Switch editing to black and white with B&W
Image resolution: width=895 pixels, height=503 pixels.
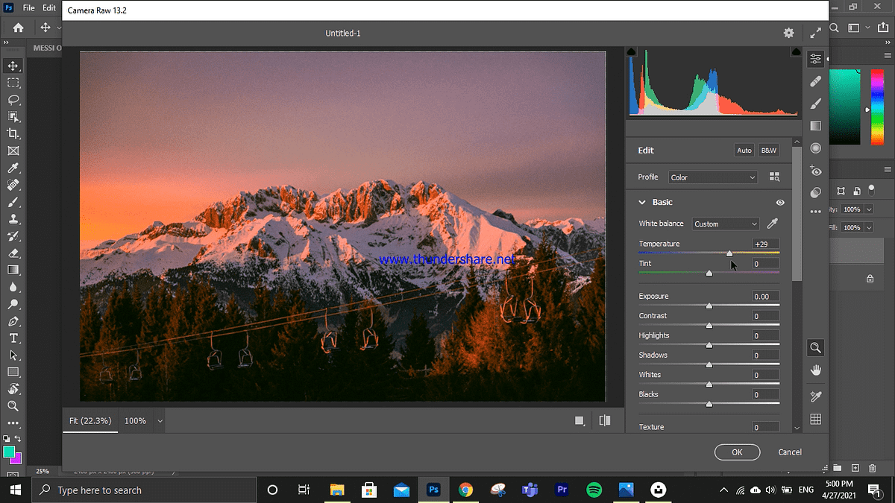pyautogui.click(x=768, y=150)
